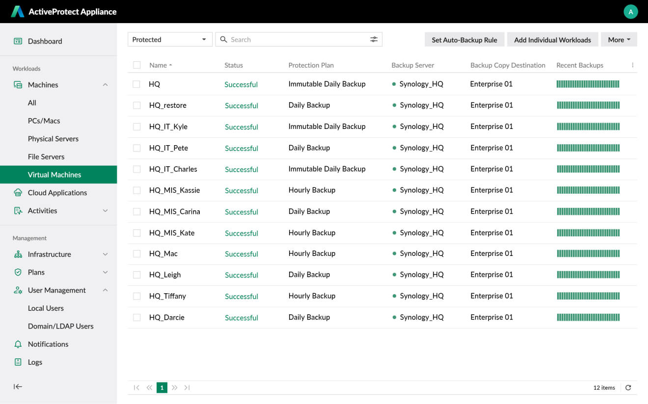Click the Notifications bell icon
The image size is (648, 404).
pyautogui.click(x=18, y=344)
